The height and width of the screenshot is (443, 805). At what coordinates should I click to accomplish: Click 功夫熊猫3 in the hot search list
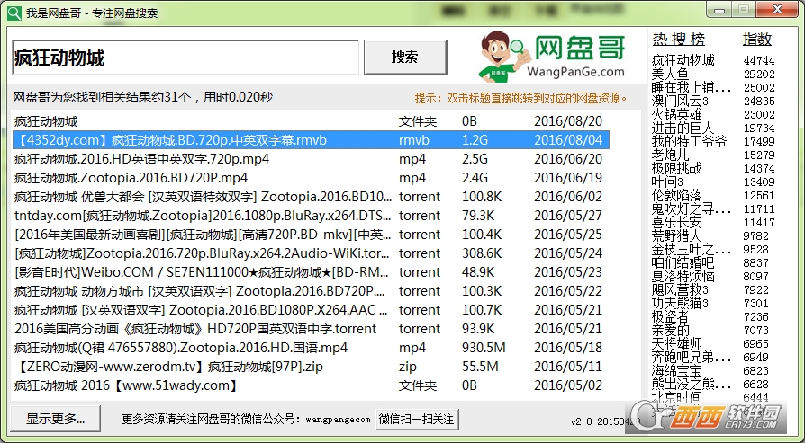point(680,303)
